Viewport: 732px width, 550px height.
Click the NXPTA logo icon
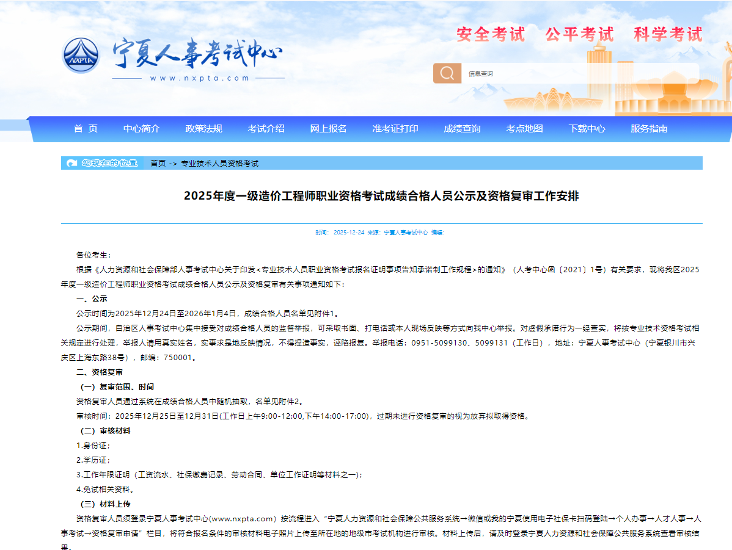coord(81,53)
